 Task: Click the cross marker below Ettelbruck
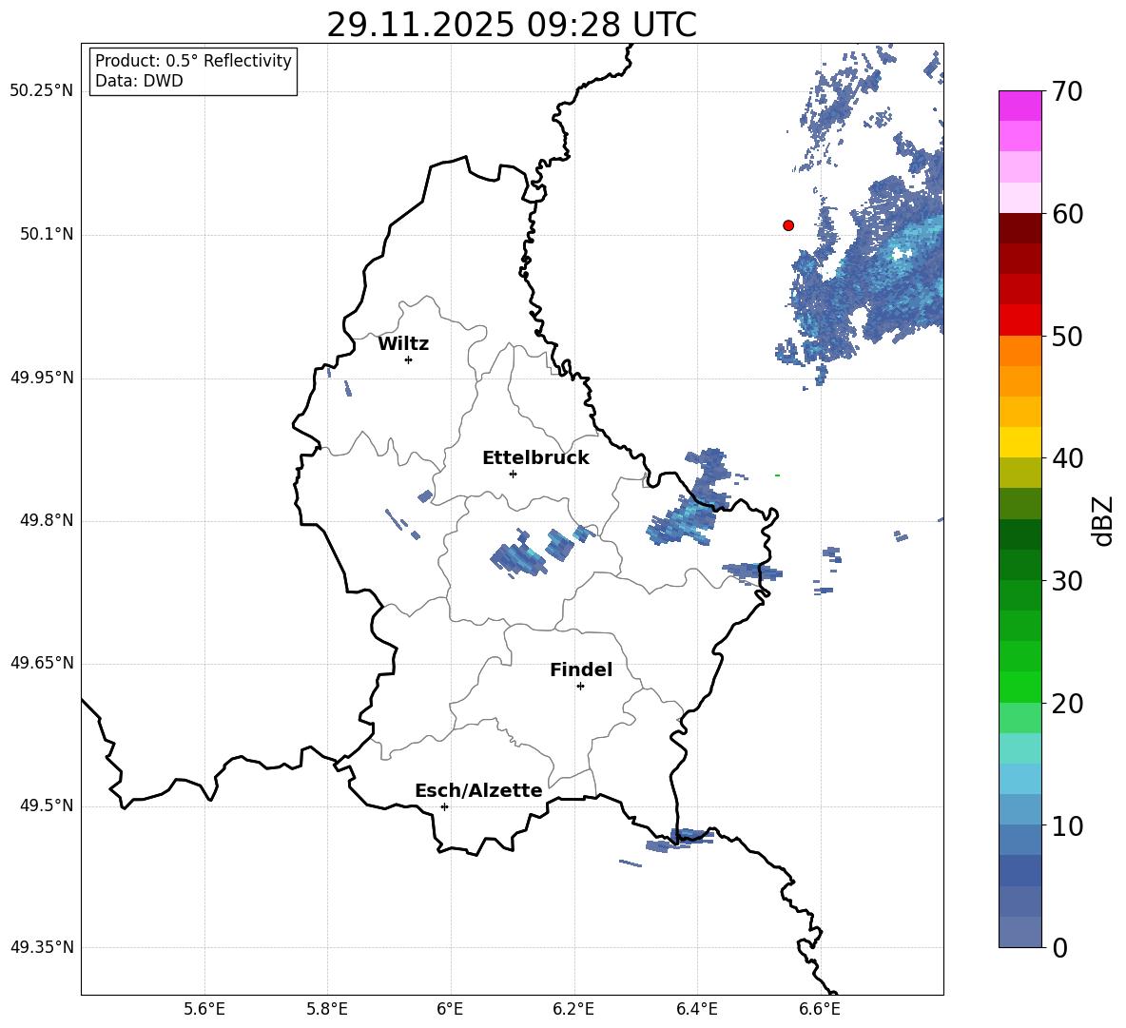(513, 474)
